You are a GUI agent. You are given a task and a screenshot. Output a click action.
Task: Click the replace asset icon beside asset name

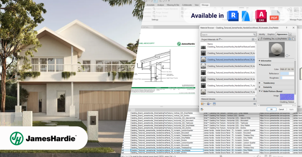tap(289, 38)
